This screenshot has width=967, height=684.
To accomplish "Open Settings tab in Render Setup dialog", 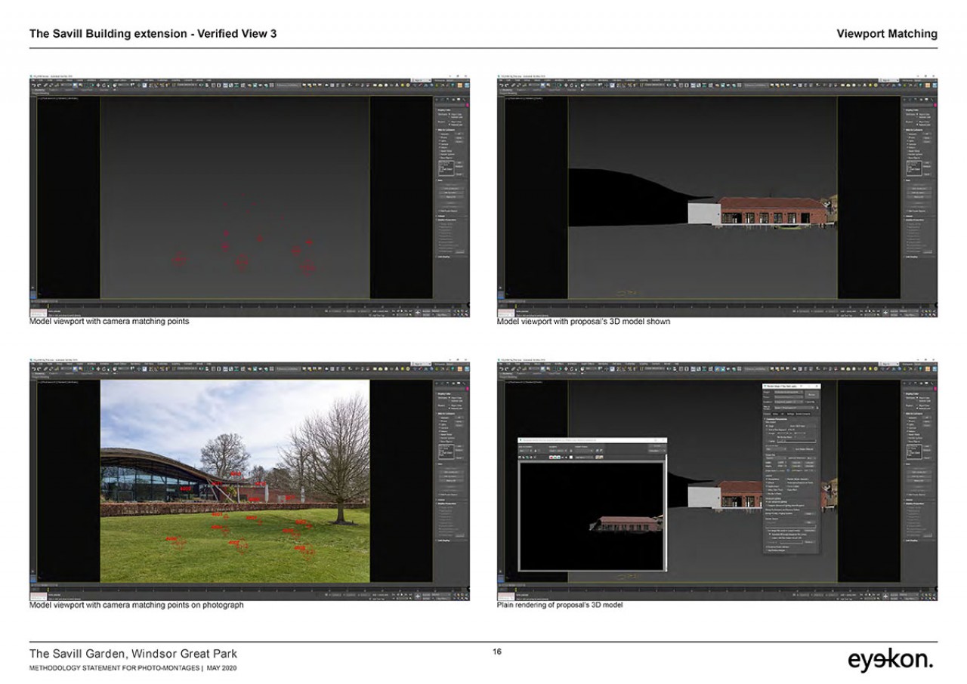I will click(790, 414).
